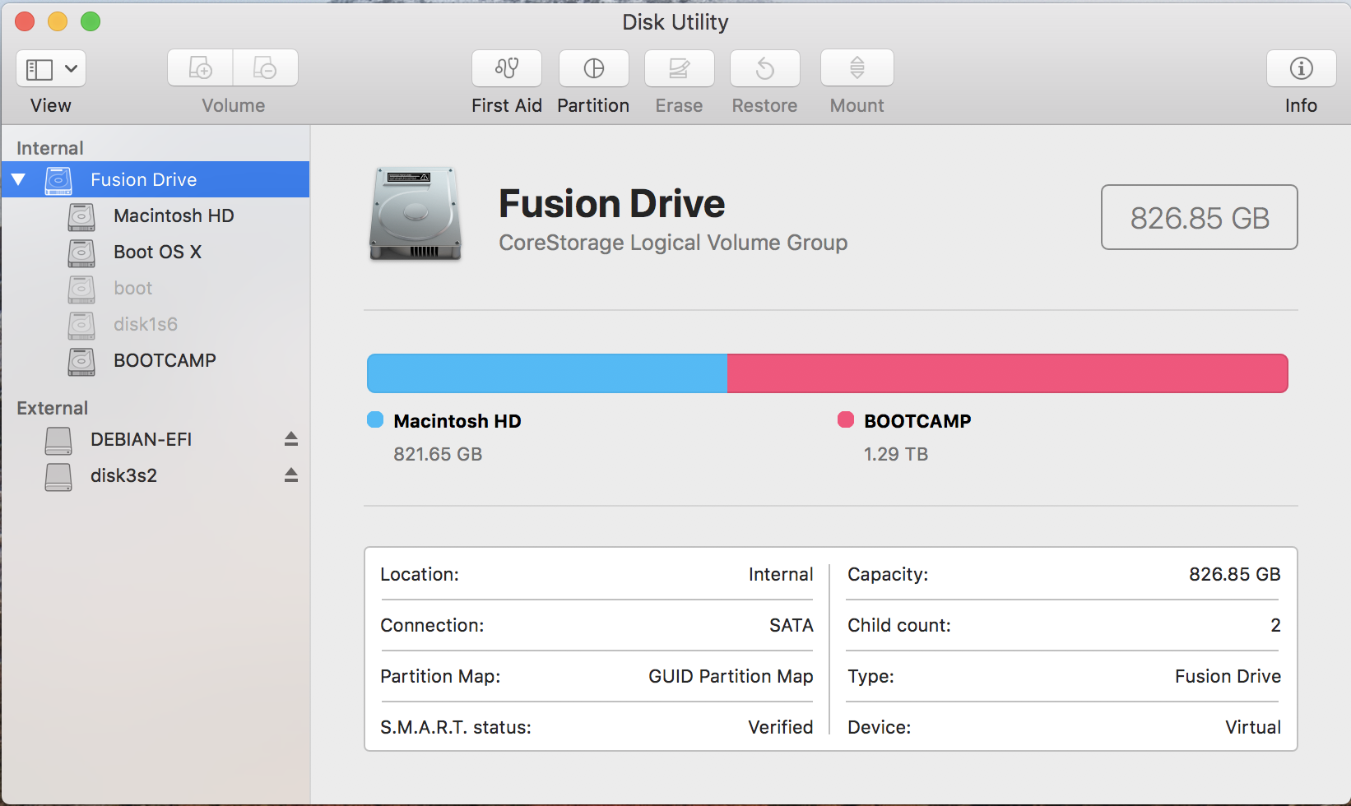
Task: Click the Fusion Drive icon in sidebar
Action: [x=58, y=180]
